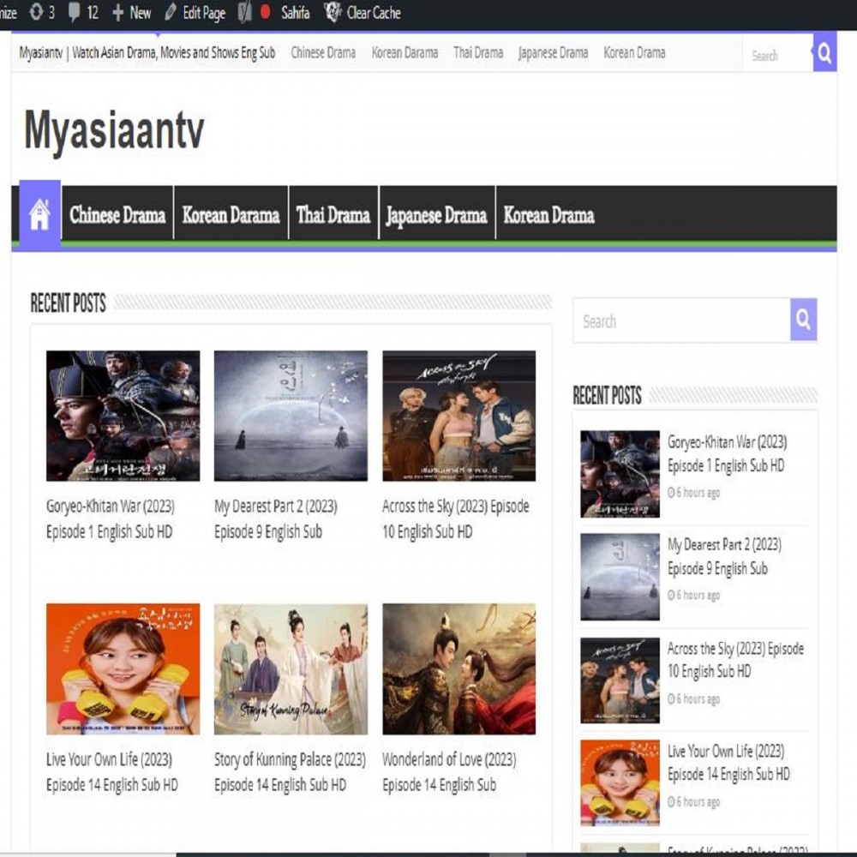Open Goryeo-Khitan War poster in main grid

tap(123, 416)
